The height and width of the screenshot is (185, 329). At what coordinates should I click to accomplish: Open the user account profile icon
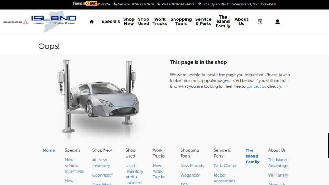tap(277, 22)
